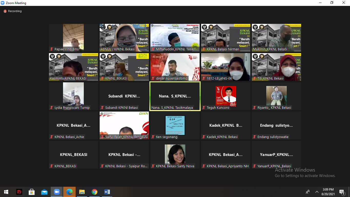350x197 pixels.
Task: Open Microsoft Edge from the taskbar
Action: [x=69, y=192]
